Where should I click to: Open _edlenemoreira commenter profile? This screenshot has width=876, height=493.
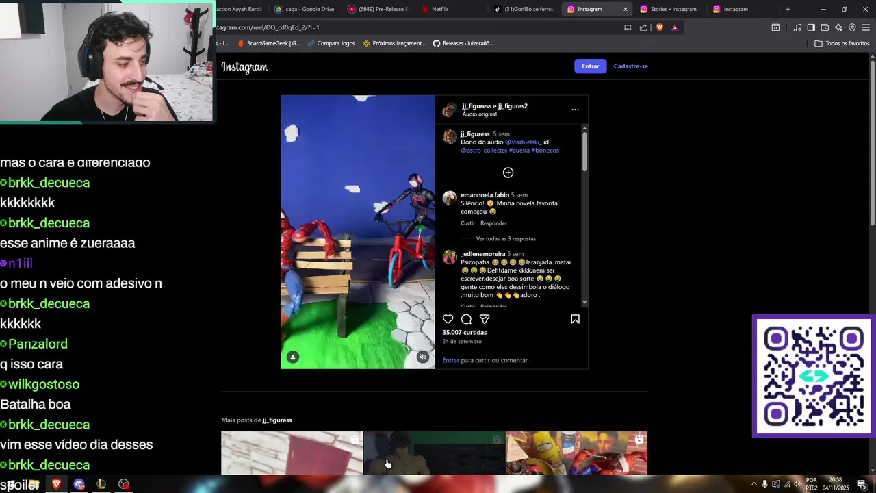[482, 254]
